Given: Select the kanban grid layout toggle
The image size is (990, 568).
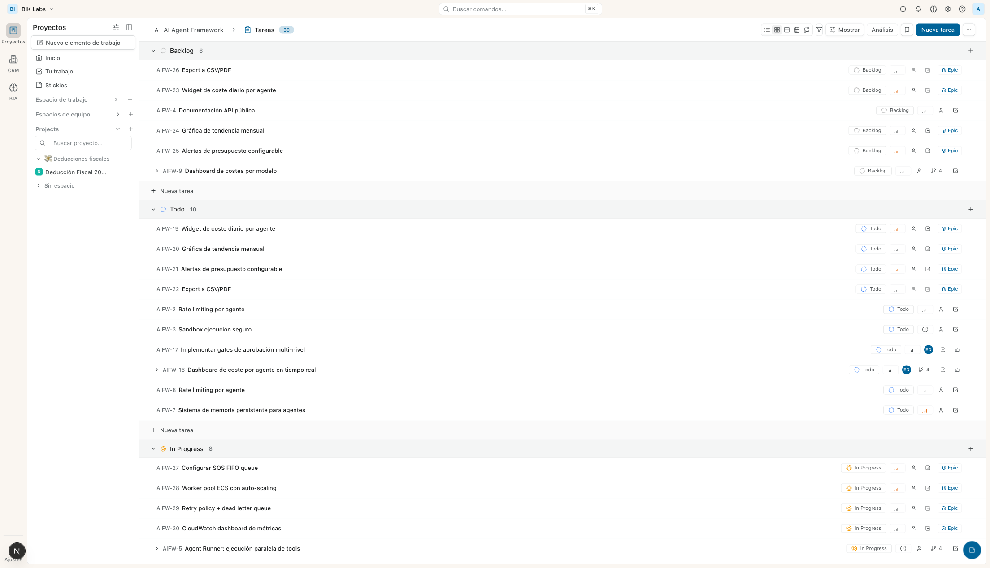Looking at the screenshot, I should point(777,30).
